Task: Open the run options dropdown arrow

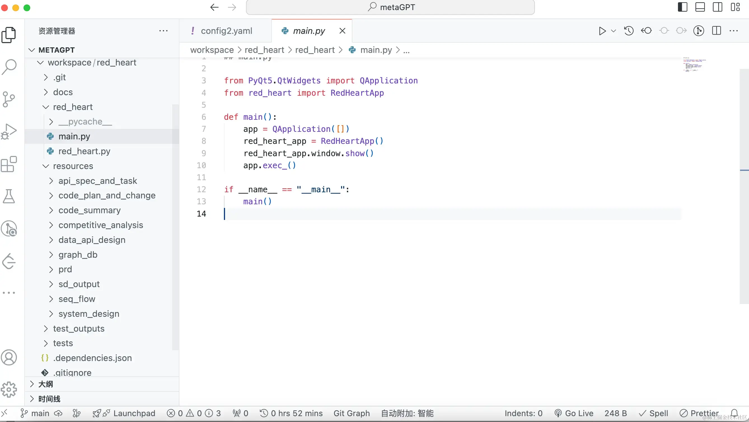Action: (614, 31)
